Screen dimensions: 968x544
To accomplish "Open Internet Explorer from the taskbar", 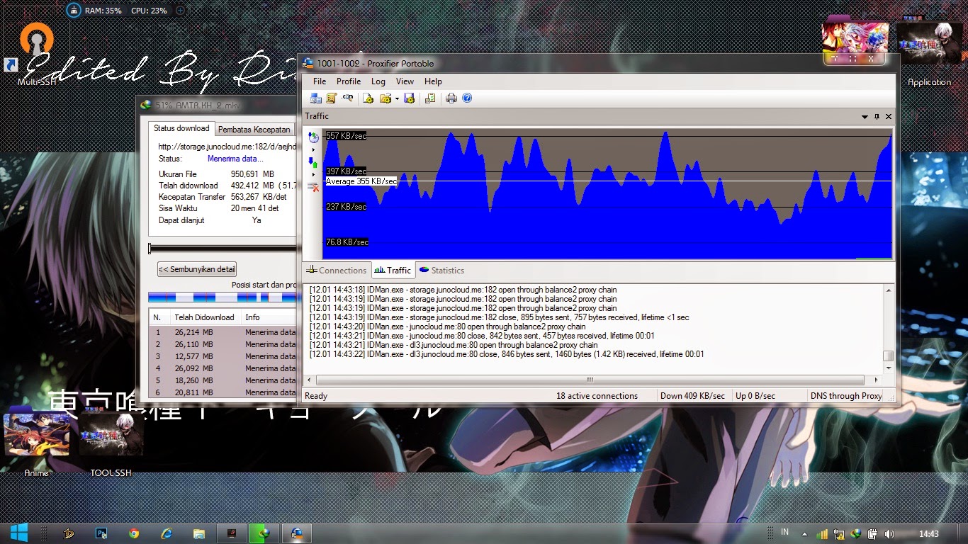I will pyautogui.click(x=167, y=533).
